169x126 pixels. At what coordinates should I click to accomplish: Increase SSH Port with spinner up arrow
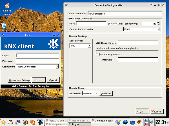click(158, 22)
